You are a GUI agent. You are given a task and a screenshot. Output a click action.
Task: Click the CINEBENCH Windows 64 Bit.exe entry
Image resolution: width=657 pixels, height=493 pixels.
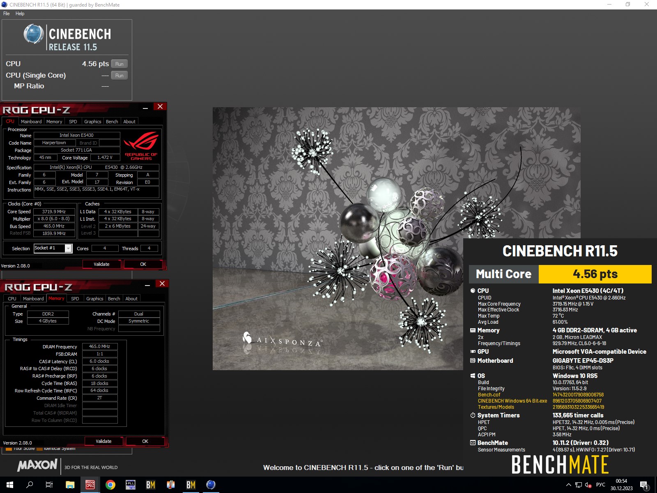512,401
